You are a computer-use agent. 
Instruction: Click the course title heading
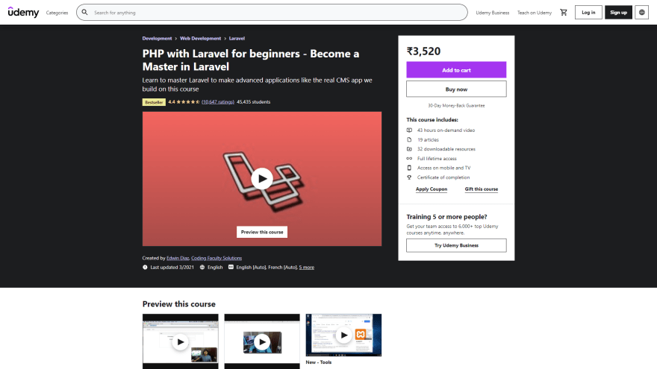tap(251, 60)
